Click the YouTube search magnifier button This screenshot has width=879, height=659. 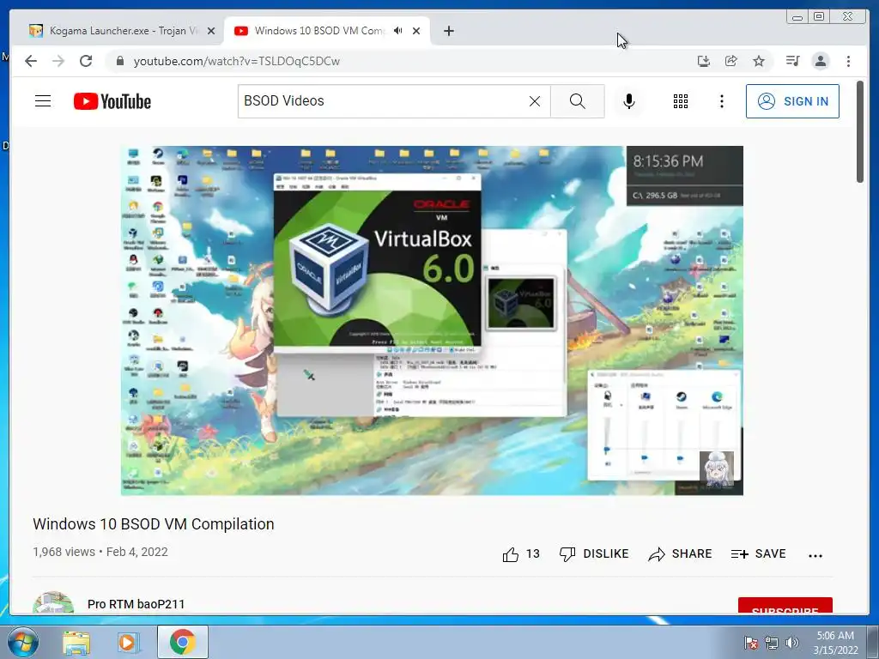pos(578,101)
